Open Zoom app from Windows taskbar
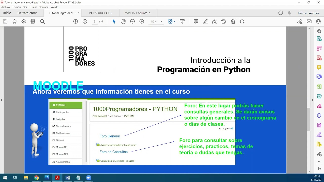Viewport: 324px width, 182px height. (x=89, y=178)
